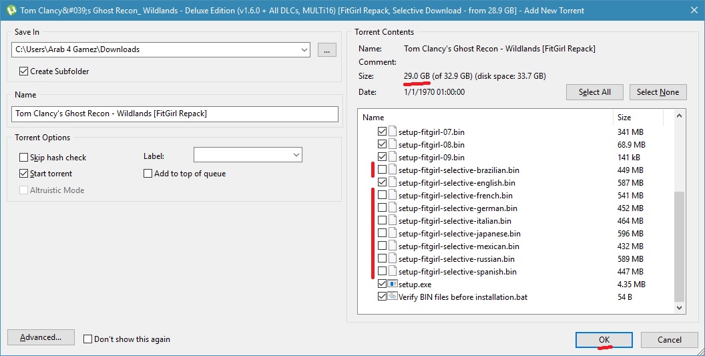Screen dimensions: 705x356
Task: Close the Add New Torrent dialog
Action: point(694,10)
